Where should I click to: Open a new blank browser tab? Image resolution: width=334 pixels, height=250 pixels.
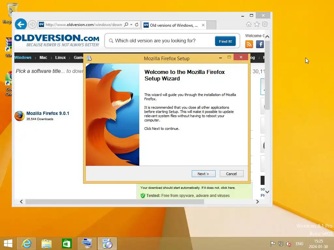coord(211,25)
